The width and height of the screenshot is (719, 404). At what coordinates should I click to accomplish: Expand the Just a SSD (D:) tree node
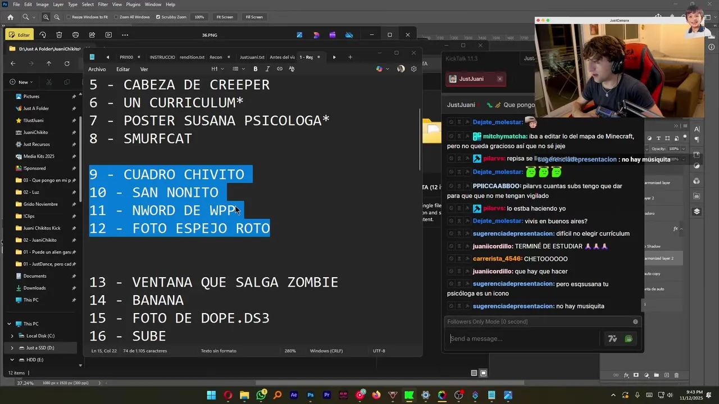[12, 348]
